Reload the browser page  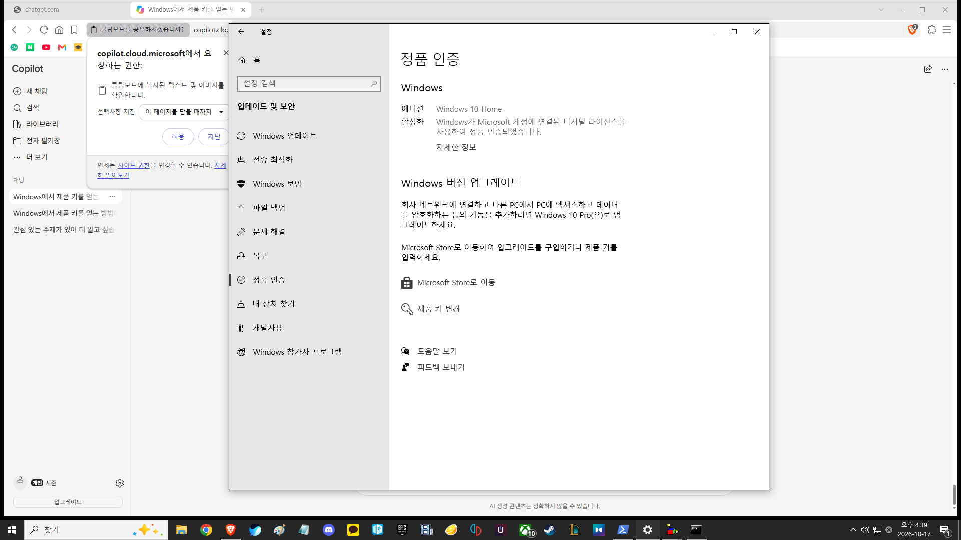click(44, 30)
